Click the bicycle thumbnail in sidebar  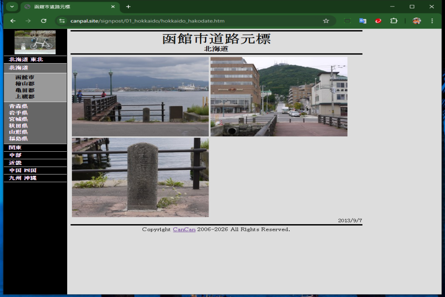coord(35,43)
